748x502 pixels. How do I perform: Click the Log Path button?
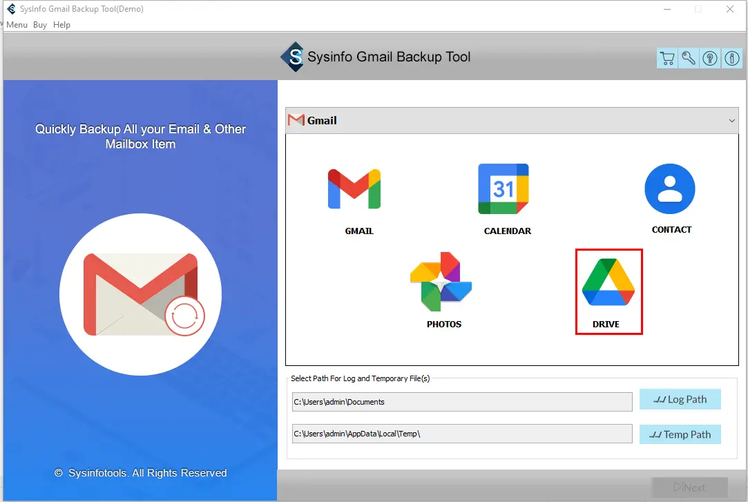(x=680, y=399)
